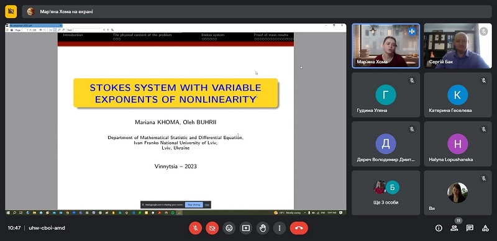Leave the call with the red hang-up button

(299, 228)
